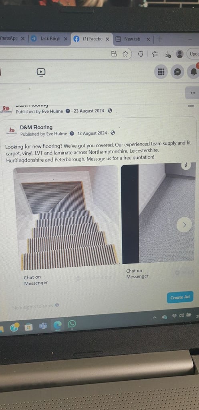
Task: Click the info icon on carousel image
Action: point(186,165)
